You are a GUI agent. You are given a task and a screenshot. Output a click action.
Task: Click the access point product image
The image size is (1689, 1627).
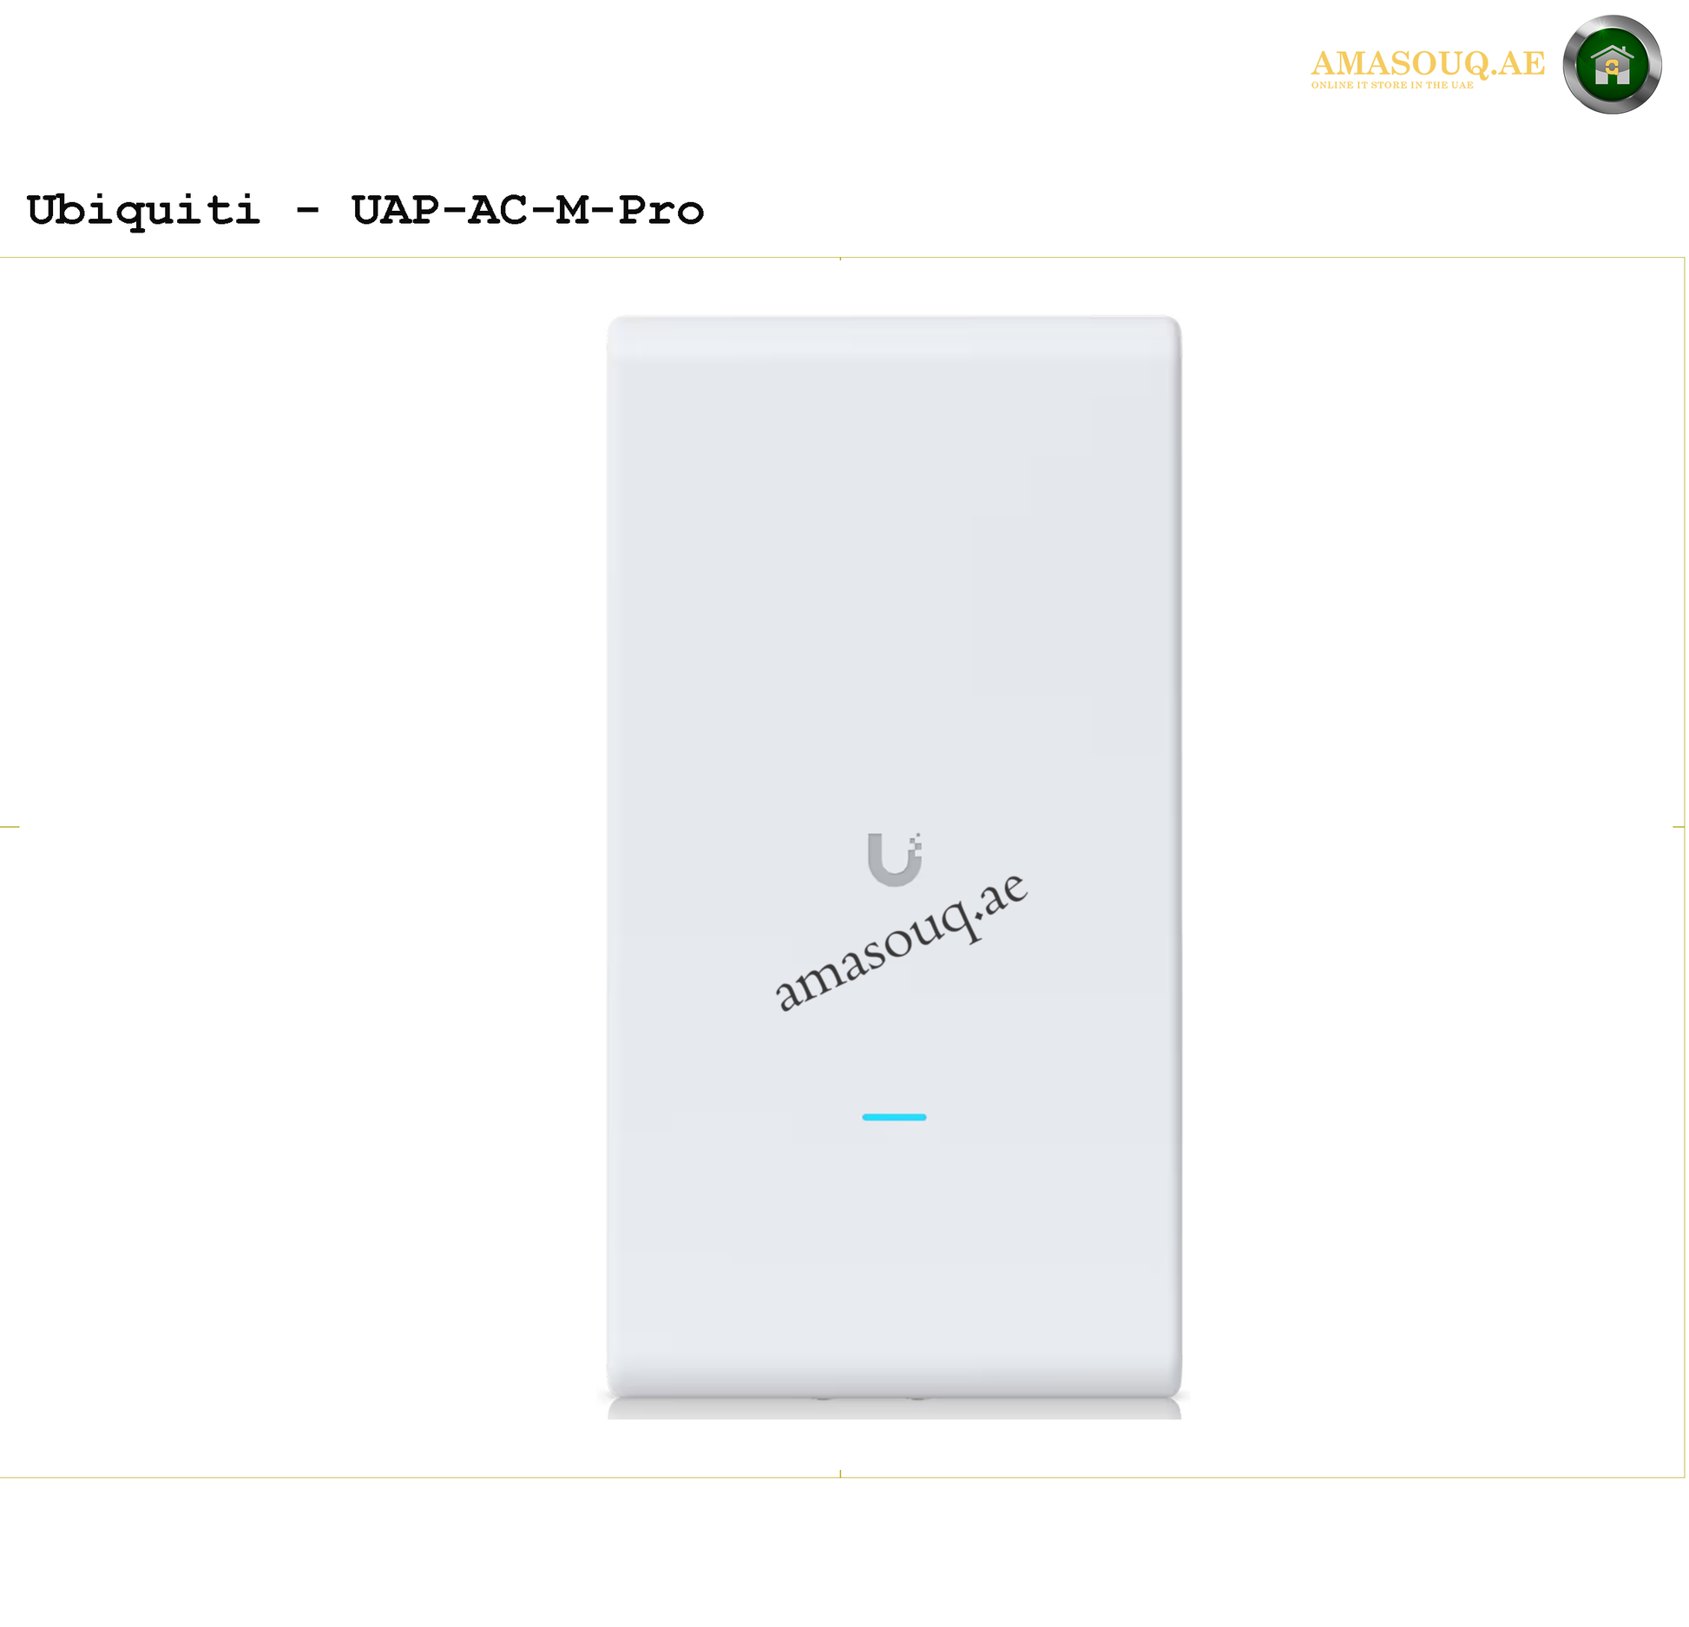tap(894, 867)
